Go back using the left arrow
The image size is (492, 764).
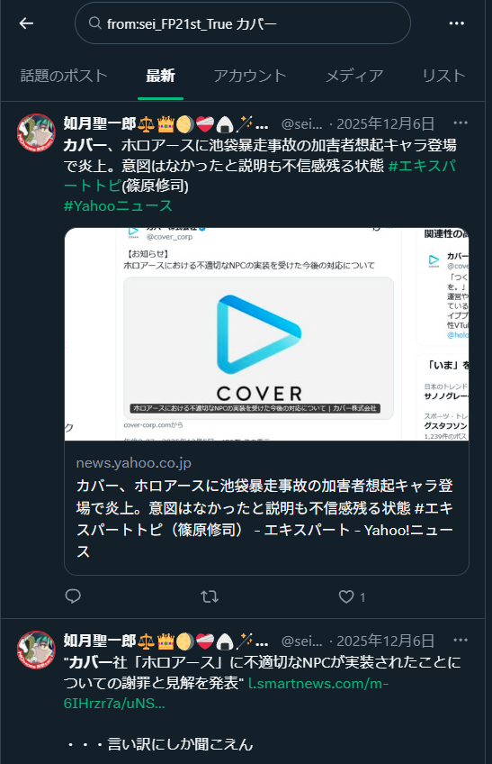[26, 23]
